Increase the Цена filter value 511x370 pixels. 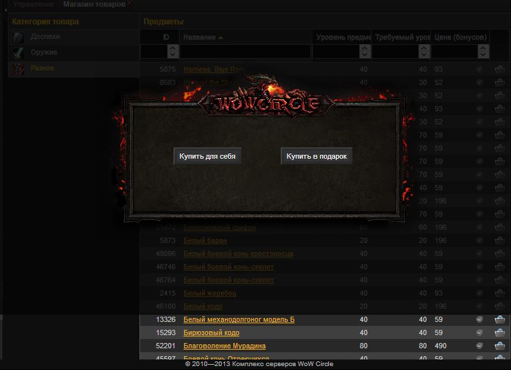483,48
